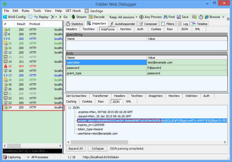The width and height of the screenshot is (232, 162).
Task: Click the Browse Internet Explorer icon
Action: [207, 17]
